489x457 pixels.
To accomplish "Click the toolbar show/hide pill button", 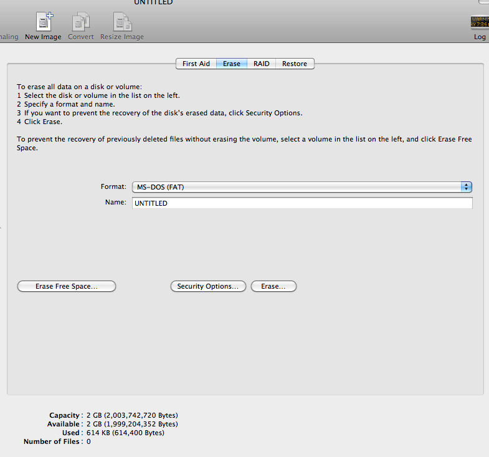I will (x=483, y=2).
